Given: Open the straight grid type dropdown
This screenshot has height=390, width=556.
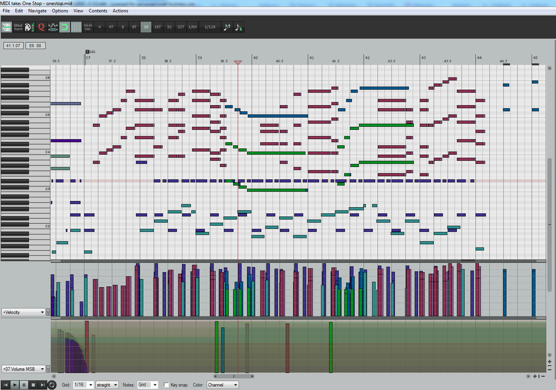Looking at the screenshot, I should coord(107,384).
